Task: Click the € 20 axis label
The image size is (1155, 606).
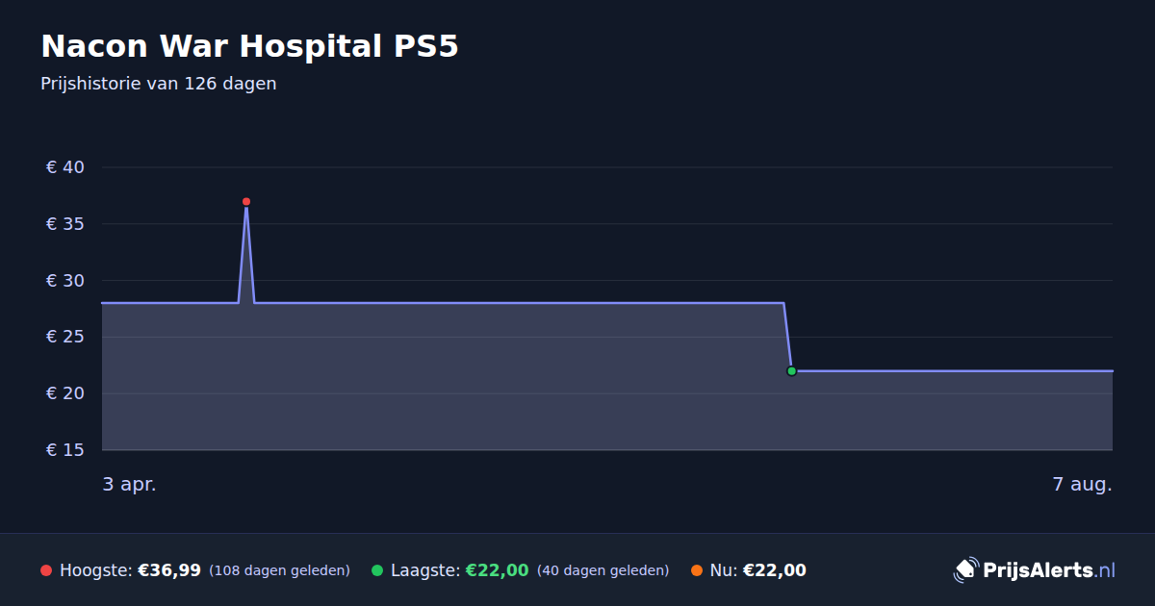Action: pyautogui.click(x=65, y=393)
